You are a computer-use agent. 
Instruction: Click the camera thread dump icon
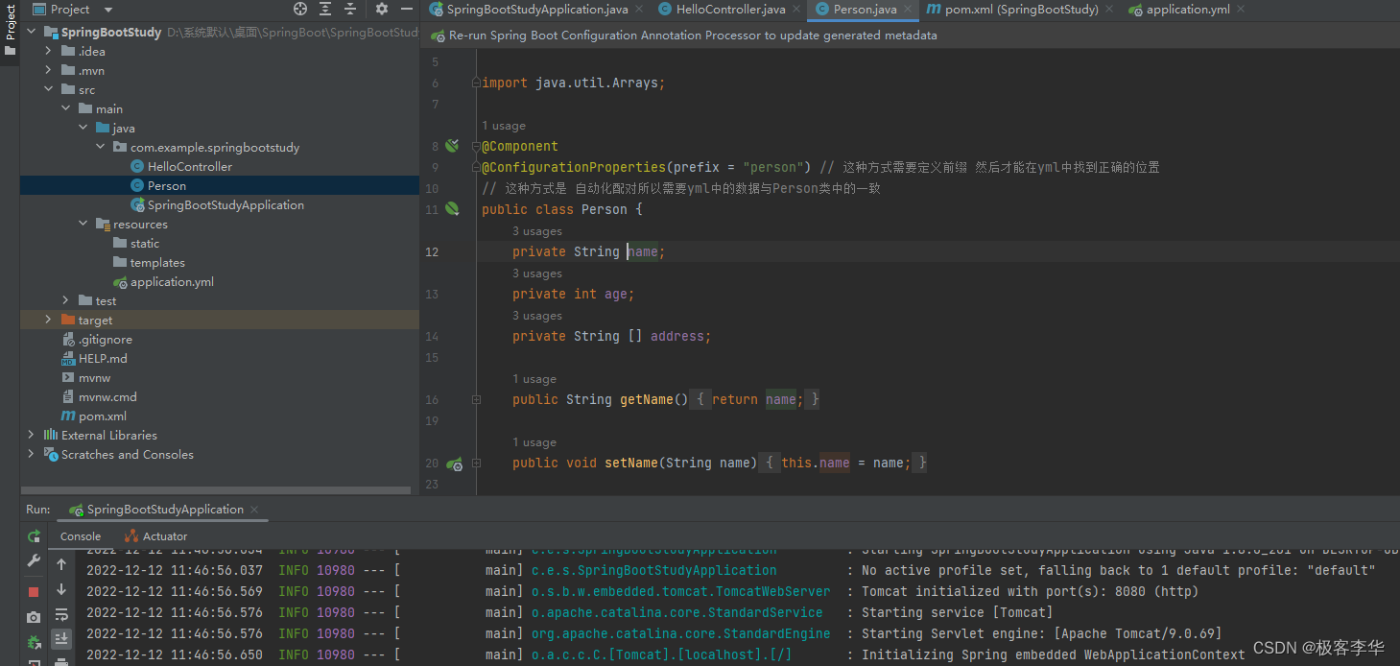coord(34,617)
